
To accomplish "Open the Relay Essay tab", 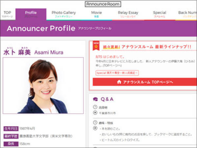I will point(128,14).
